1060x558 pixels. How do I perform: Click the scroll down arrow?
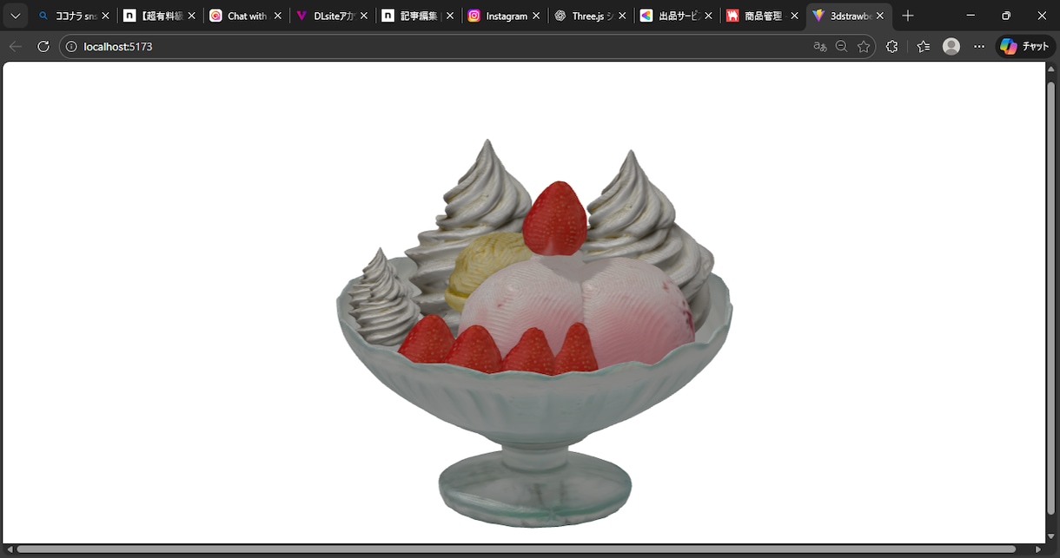click(x=1051, y=536)
